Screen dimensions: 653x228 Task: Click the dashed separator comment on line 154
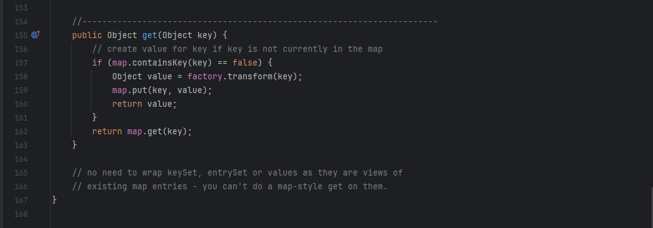[x=255, y=22]
